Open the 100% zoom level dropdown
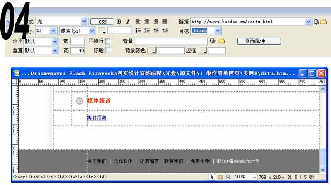The image size is (331, 185). 254,178
